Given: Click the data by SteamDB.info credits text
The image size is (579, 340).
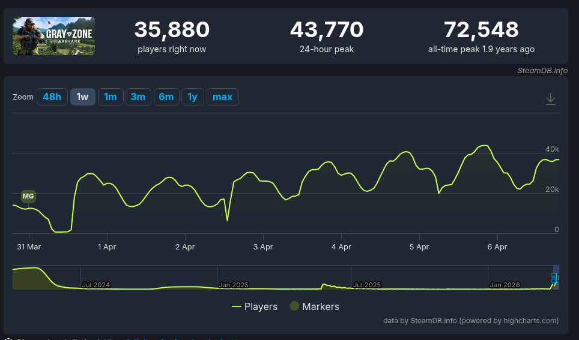Looking at the screenshot, I should (471, 320).
